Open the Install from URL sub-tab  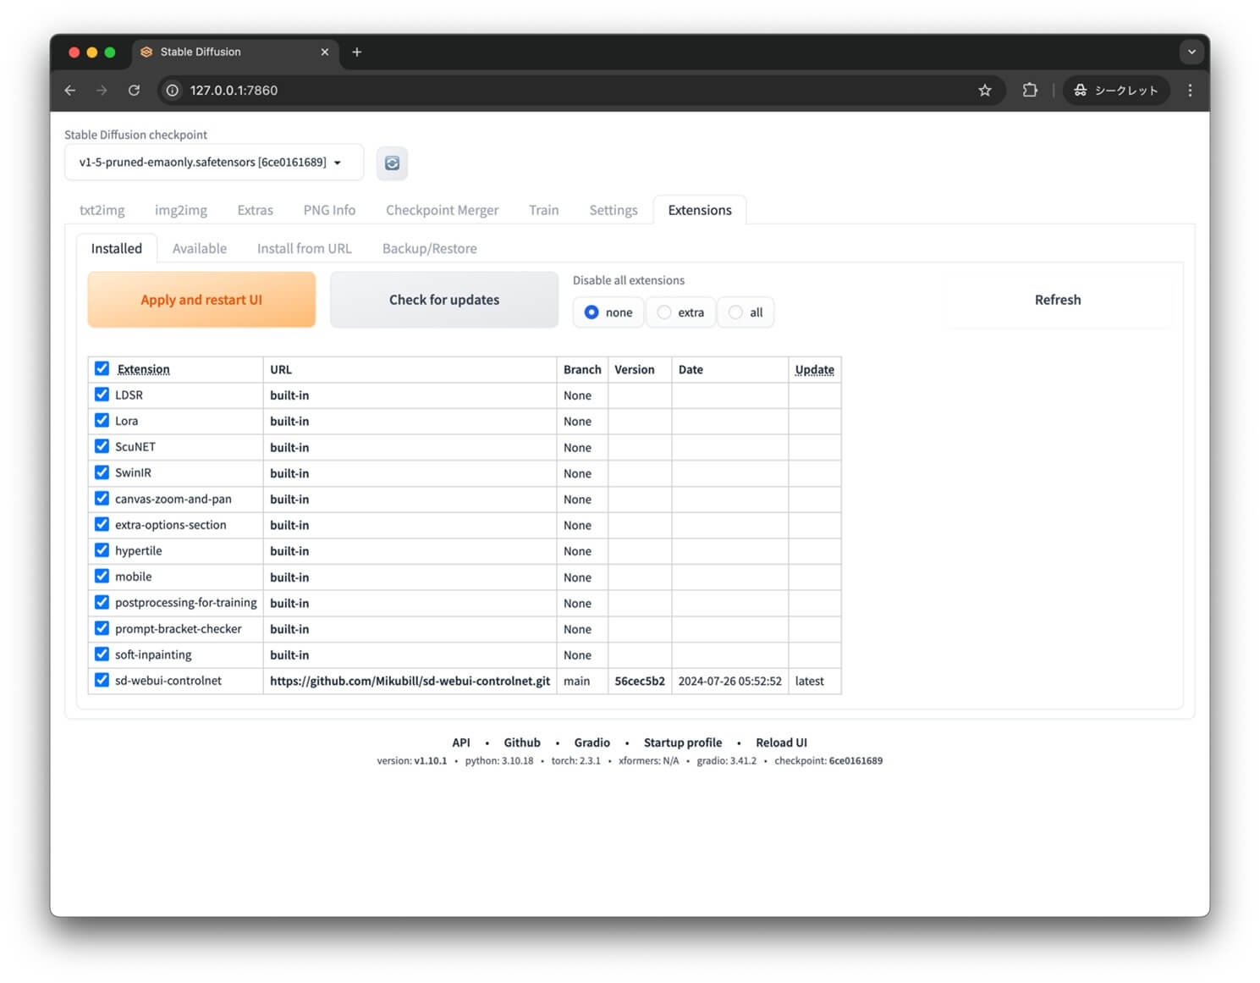click(304, 248)
